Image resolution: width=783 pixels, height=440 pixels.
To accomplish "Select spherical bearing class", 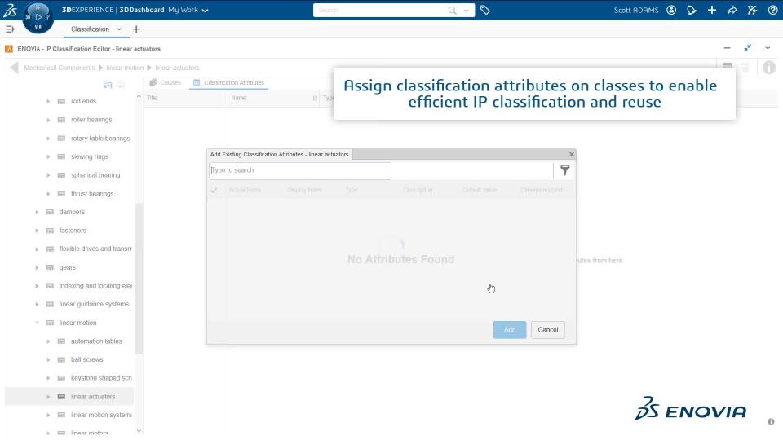I will click(x=95, y=175).
